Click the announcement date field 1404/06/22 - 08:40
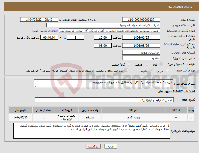 [x=39, y=19]
